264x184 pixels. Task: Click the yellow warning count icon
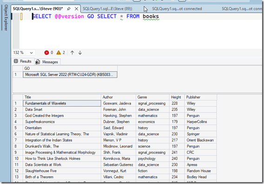click(x=59, y=53)
